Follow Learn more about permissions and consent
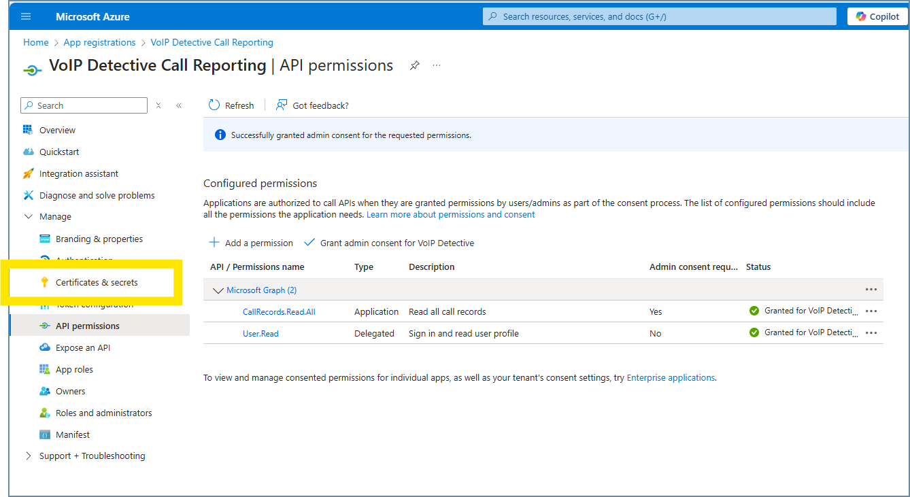This screenshot has height=497, width=910. [x=451, y=215]
